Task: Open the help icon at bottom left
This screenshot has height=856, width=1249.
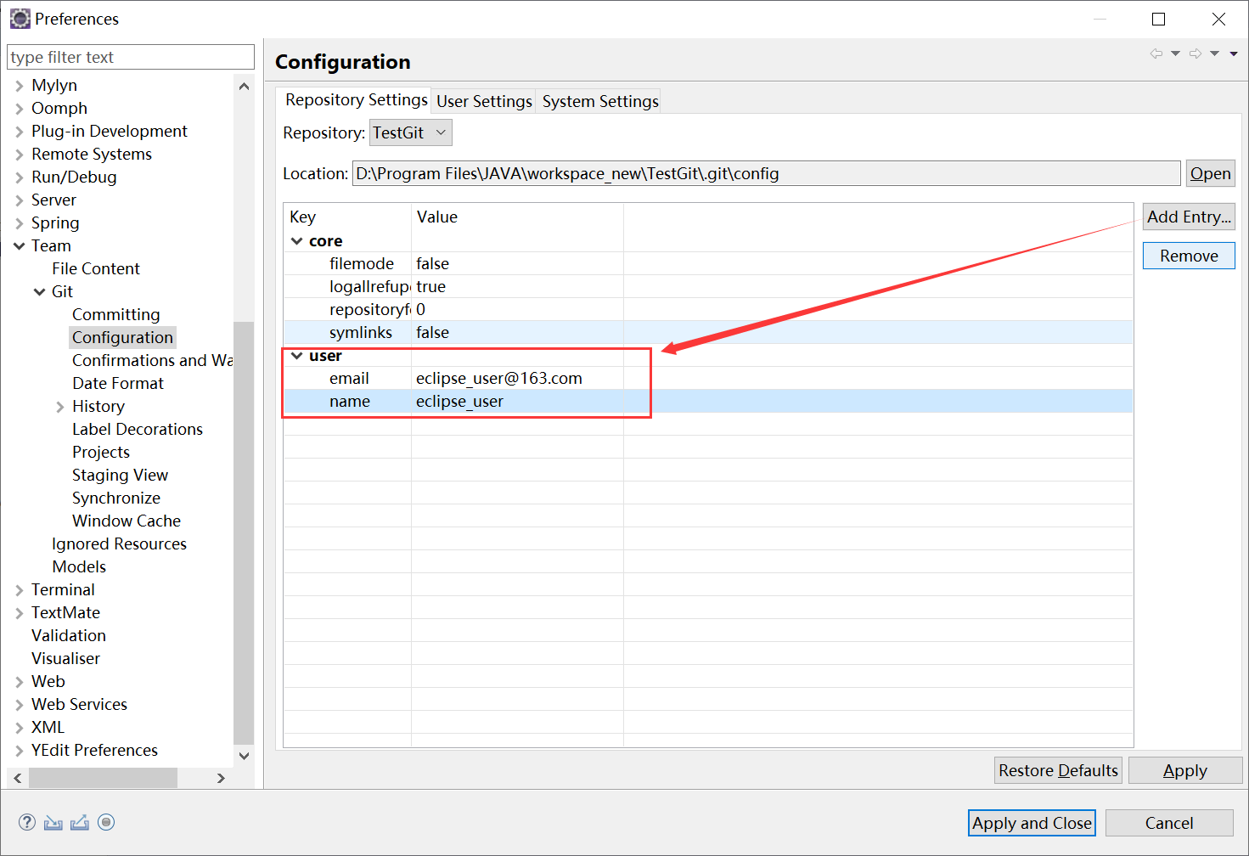Action: (27, 822)
